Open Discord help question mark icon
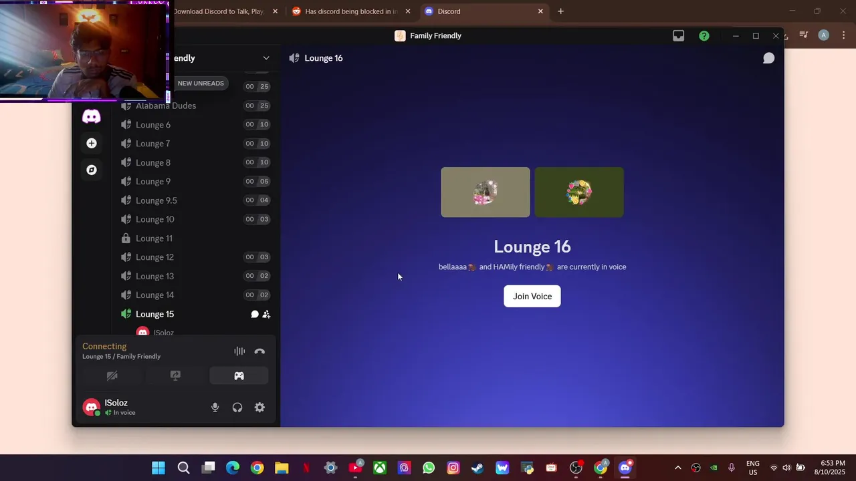This screenshot has height=481, width=856. pyautogui.click(x=704, y=36)
